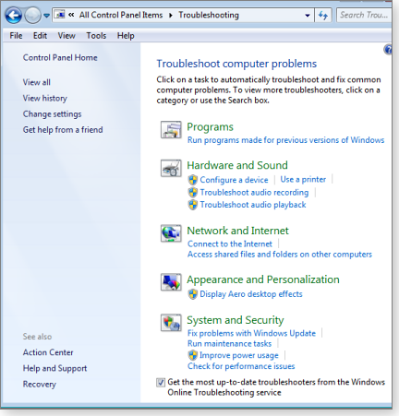Image resolution: width=399 pixels, height=416 pixels.
Task: Open the File menu
Action: 16,36
